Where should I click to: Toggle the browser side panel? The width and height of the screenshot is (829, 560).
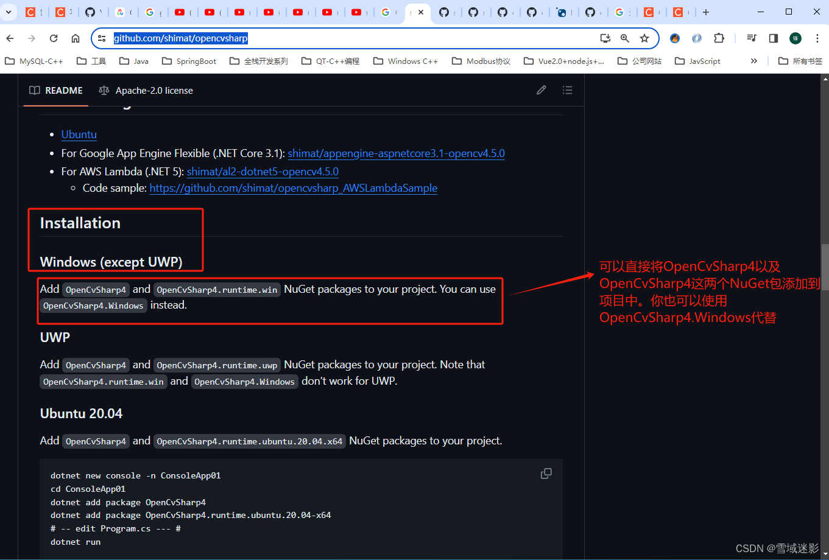click(x=774, y=38)
